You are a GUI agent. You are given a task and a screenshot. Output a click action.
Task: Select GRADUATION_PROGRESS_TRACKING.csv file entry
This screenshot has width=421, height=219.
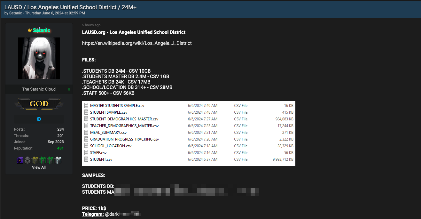tap(189, 139)
